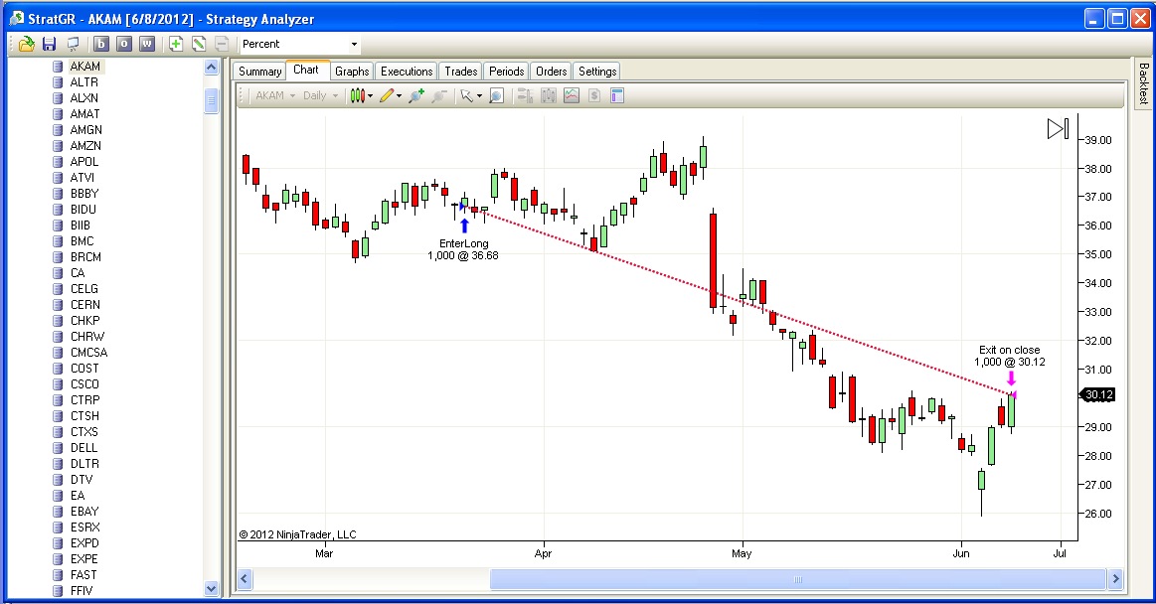
Task: Click the chart properties table icon
Action: [x=617, y=95]
